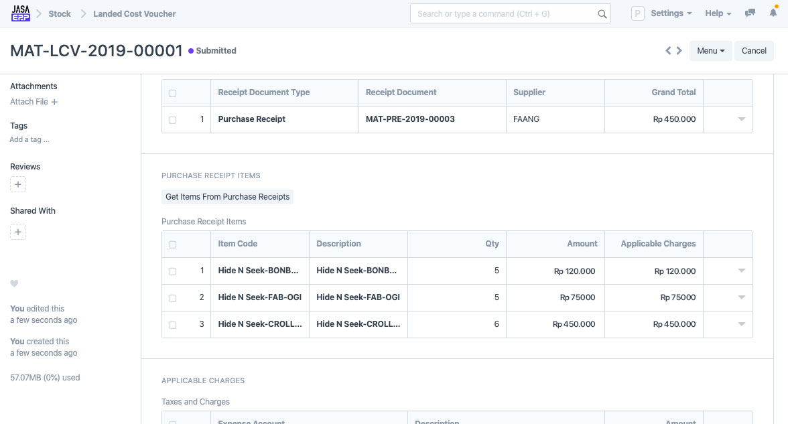Go to previous document arrow
788x424 pixels.
668,51
